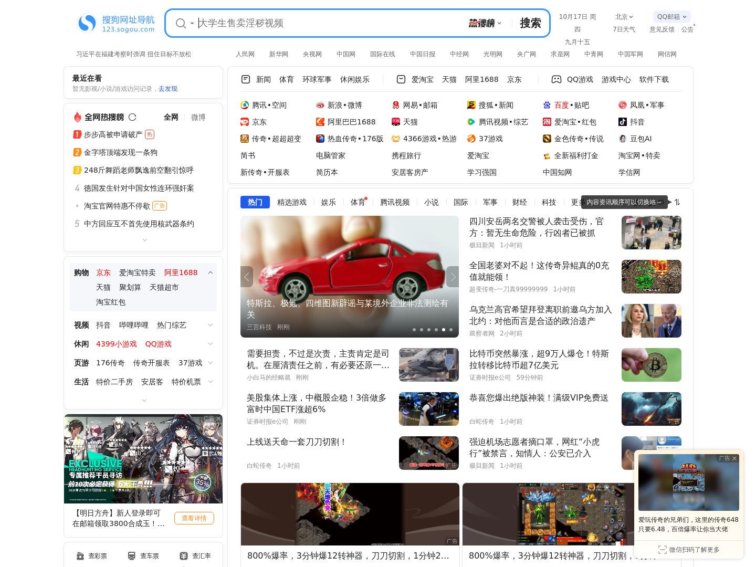This screenshot has height=567, width=756.
Task: Select the 全网 hot search tab
Action: [x=171, y=117]
